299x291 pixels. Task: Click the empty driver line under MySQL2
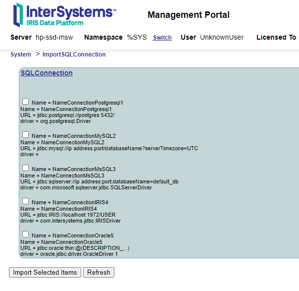pyautogui.click(x=29, y=154)
